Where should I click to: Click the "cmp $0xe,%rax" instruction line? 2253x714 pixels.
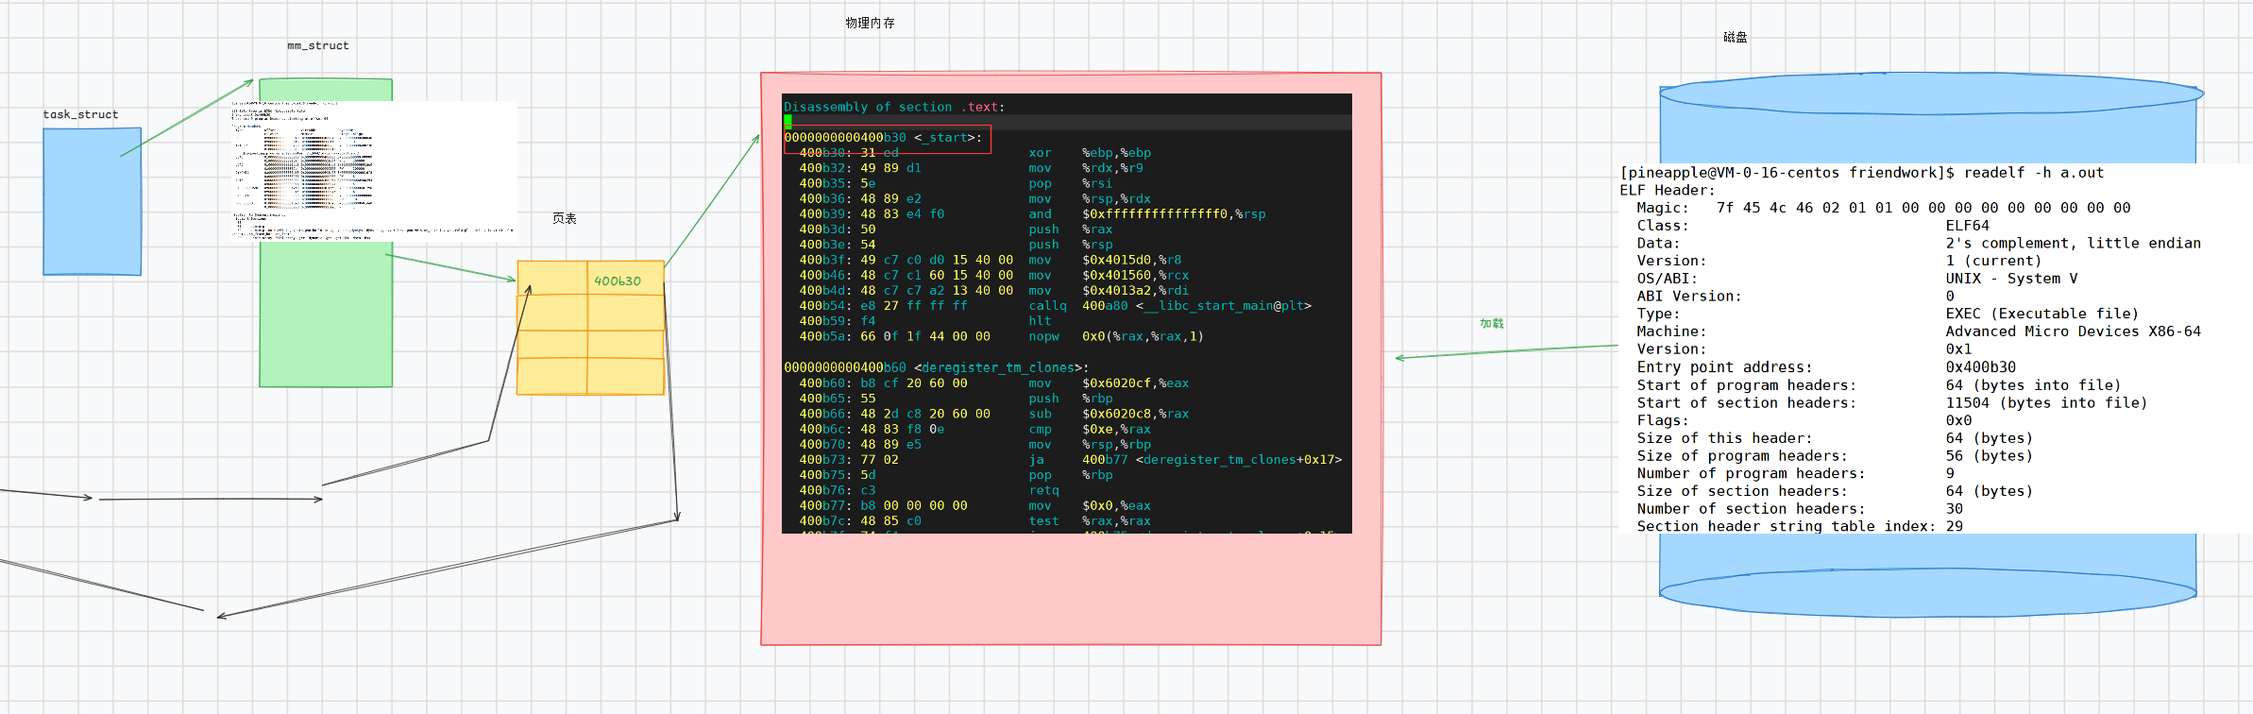pos(974,429)
